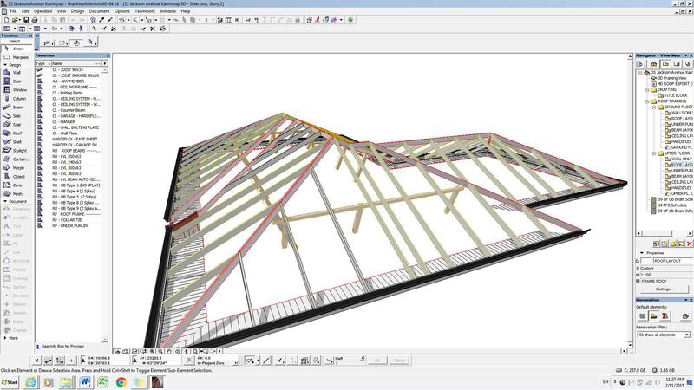Sort favorites by the Type column header

point(43,63)
